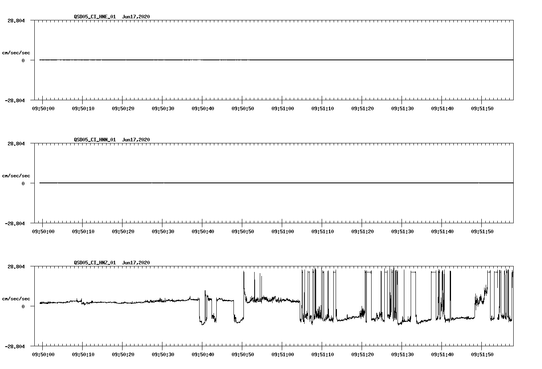Click the QSD05_CI_HNE_01 channel title

point(95,17)
